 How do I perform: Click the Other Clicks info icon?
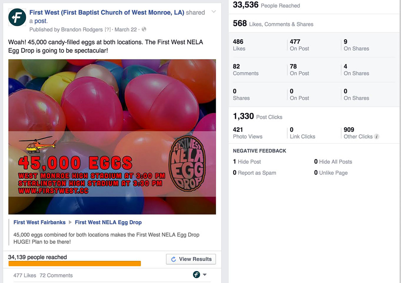pyautogui.click(x=377, y=136)
